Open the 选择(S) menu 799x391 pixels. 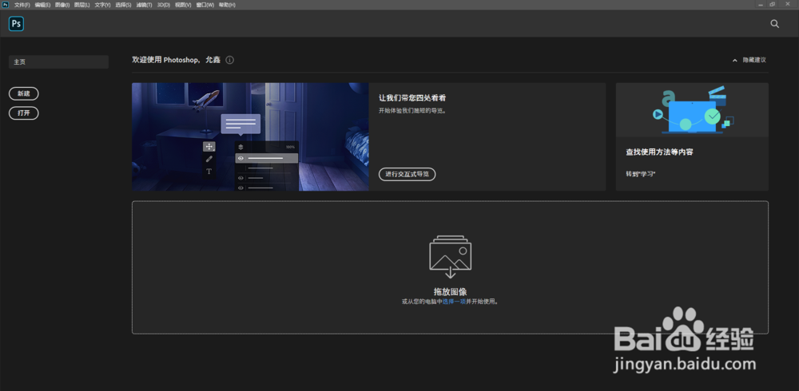pos(123,5)
